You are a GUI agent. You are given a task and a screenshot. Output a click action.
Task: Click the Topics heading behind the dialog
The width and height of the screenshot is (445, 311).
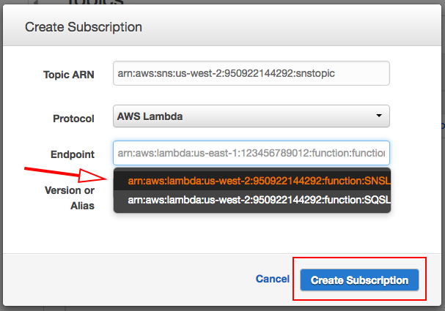95,4
